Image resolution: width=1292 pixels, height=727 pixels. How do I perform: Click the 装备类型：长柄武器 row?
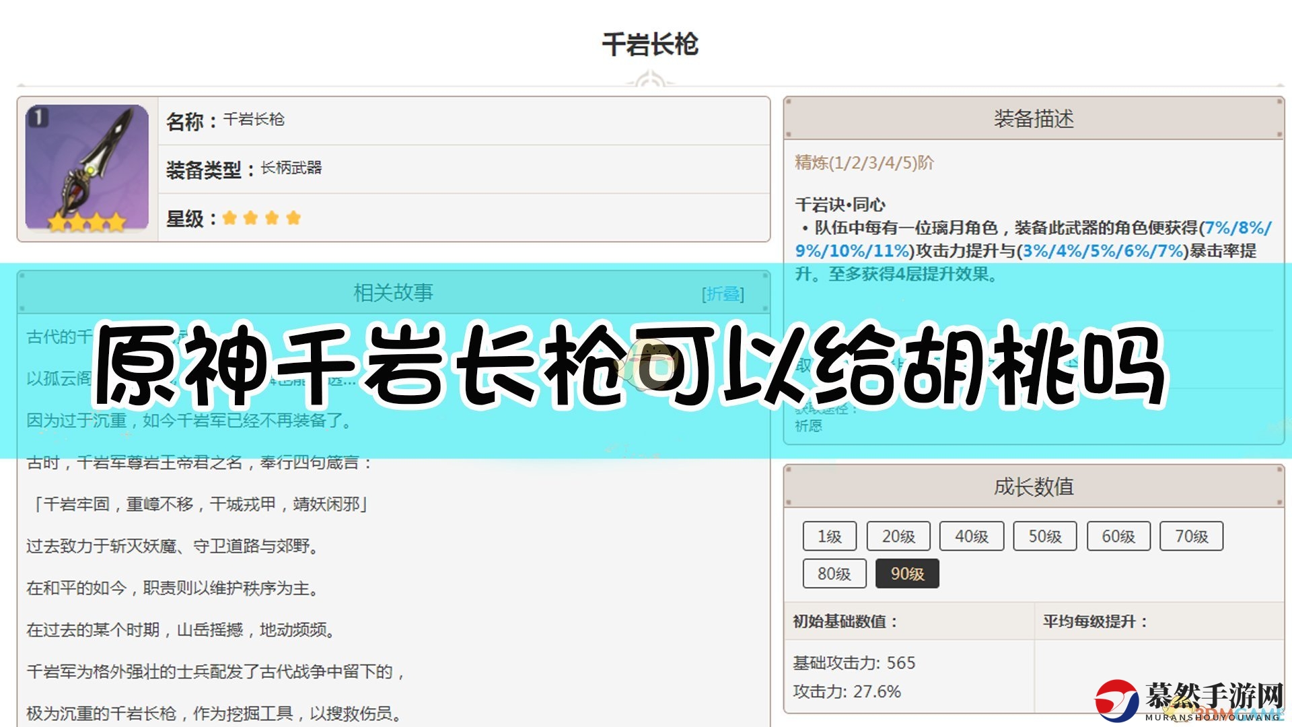464,169
